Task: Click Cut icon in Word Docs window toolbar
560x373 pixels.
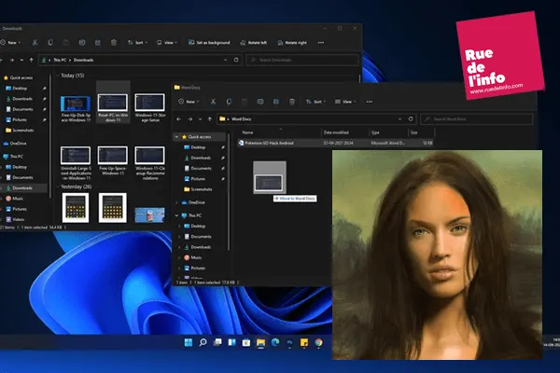Action: 213,102
